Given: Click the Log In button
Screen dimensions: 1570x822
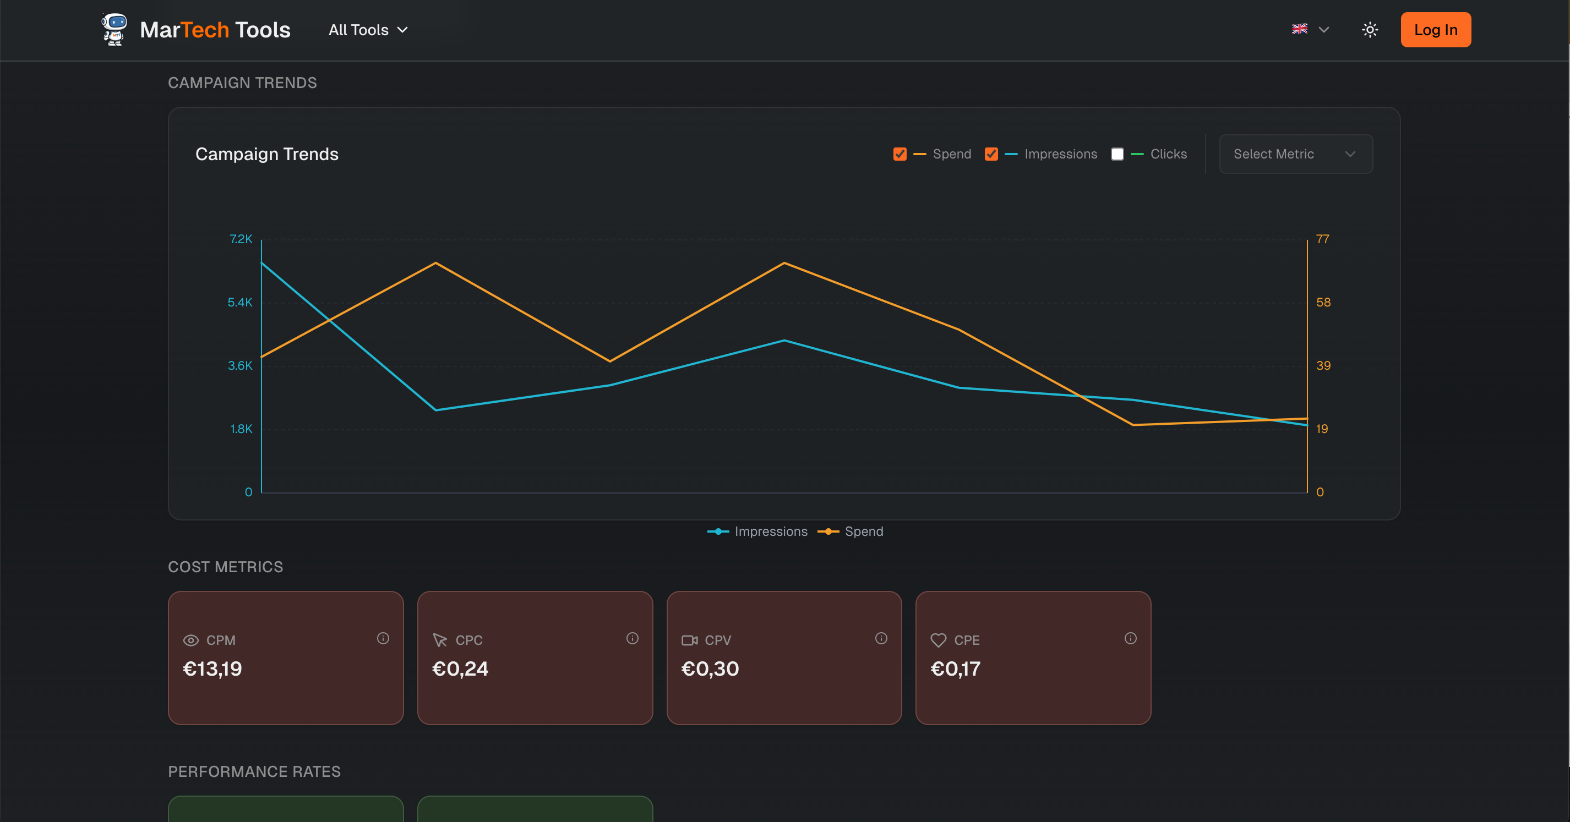Looking at the screenshot, I should pyautogui.click(x=1435, y=29).
